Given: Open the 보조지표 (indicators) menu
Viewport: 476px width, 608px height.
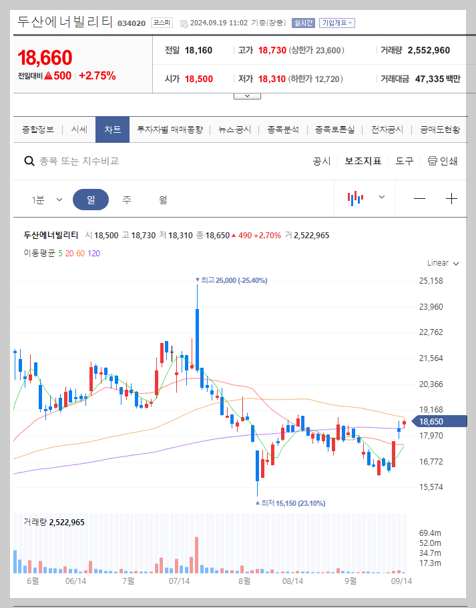Looking at the screenshot, I should point(363,161).
